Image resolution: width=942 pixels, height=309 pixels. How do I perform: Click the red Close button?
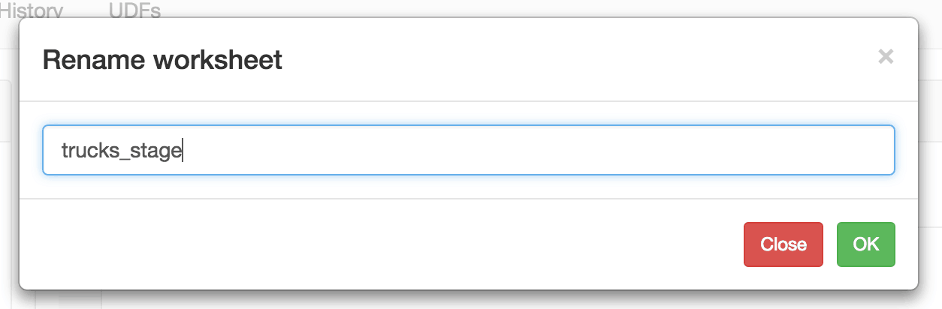tap(783, 244)
